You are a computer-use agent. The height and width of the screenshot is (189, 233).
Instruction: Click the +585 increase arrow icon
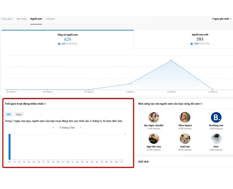[x=192, y=44]
